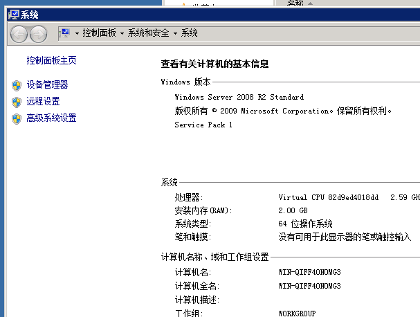Expand the dropdown arrow before 控制面板
Image resolution: width=420 pixels, height=317 pixels.
[x=77, y=33]
